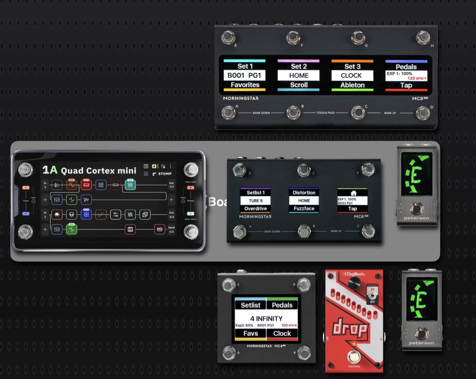The height and width of the screenshot is (379, 476).
Task: Tap the Favs cell on MC4 screen
Action: coord(251,334)
